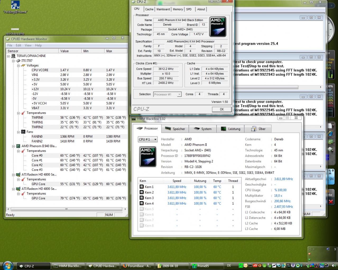Click the Fans node icon
This screenshot has width=338, height=270.
23,132
